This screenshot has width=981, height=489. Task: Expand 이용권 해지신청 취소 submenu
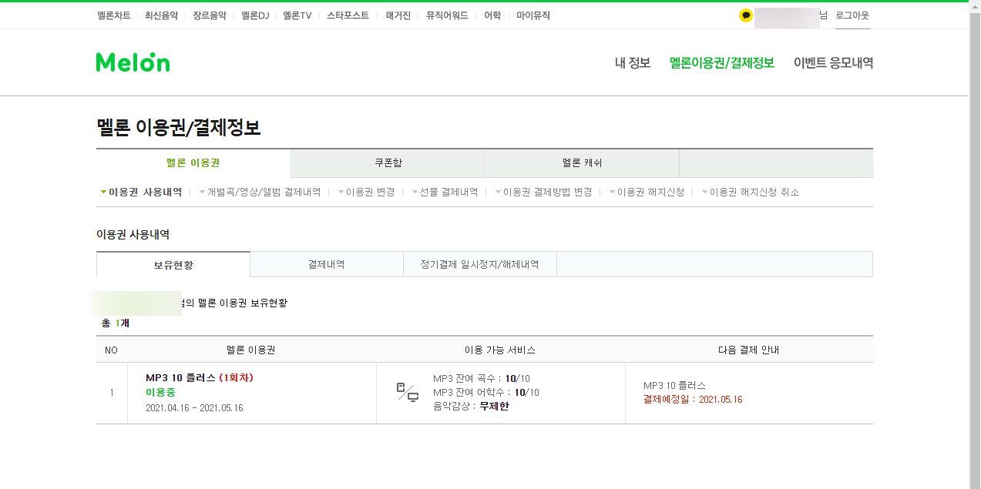pyautogui.click(x=750, y=193)
